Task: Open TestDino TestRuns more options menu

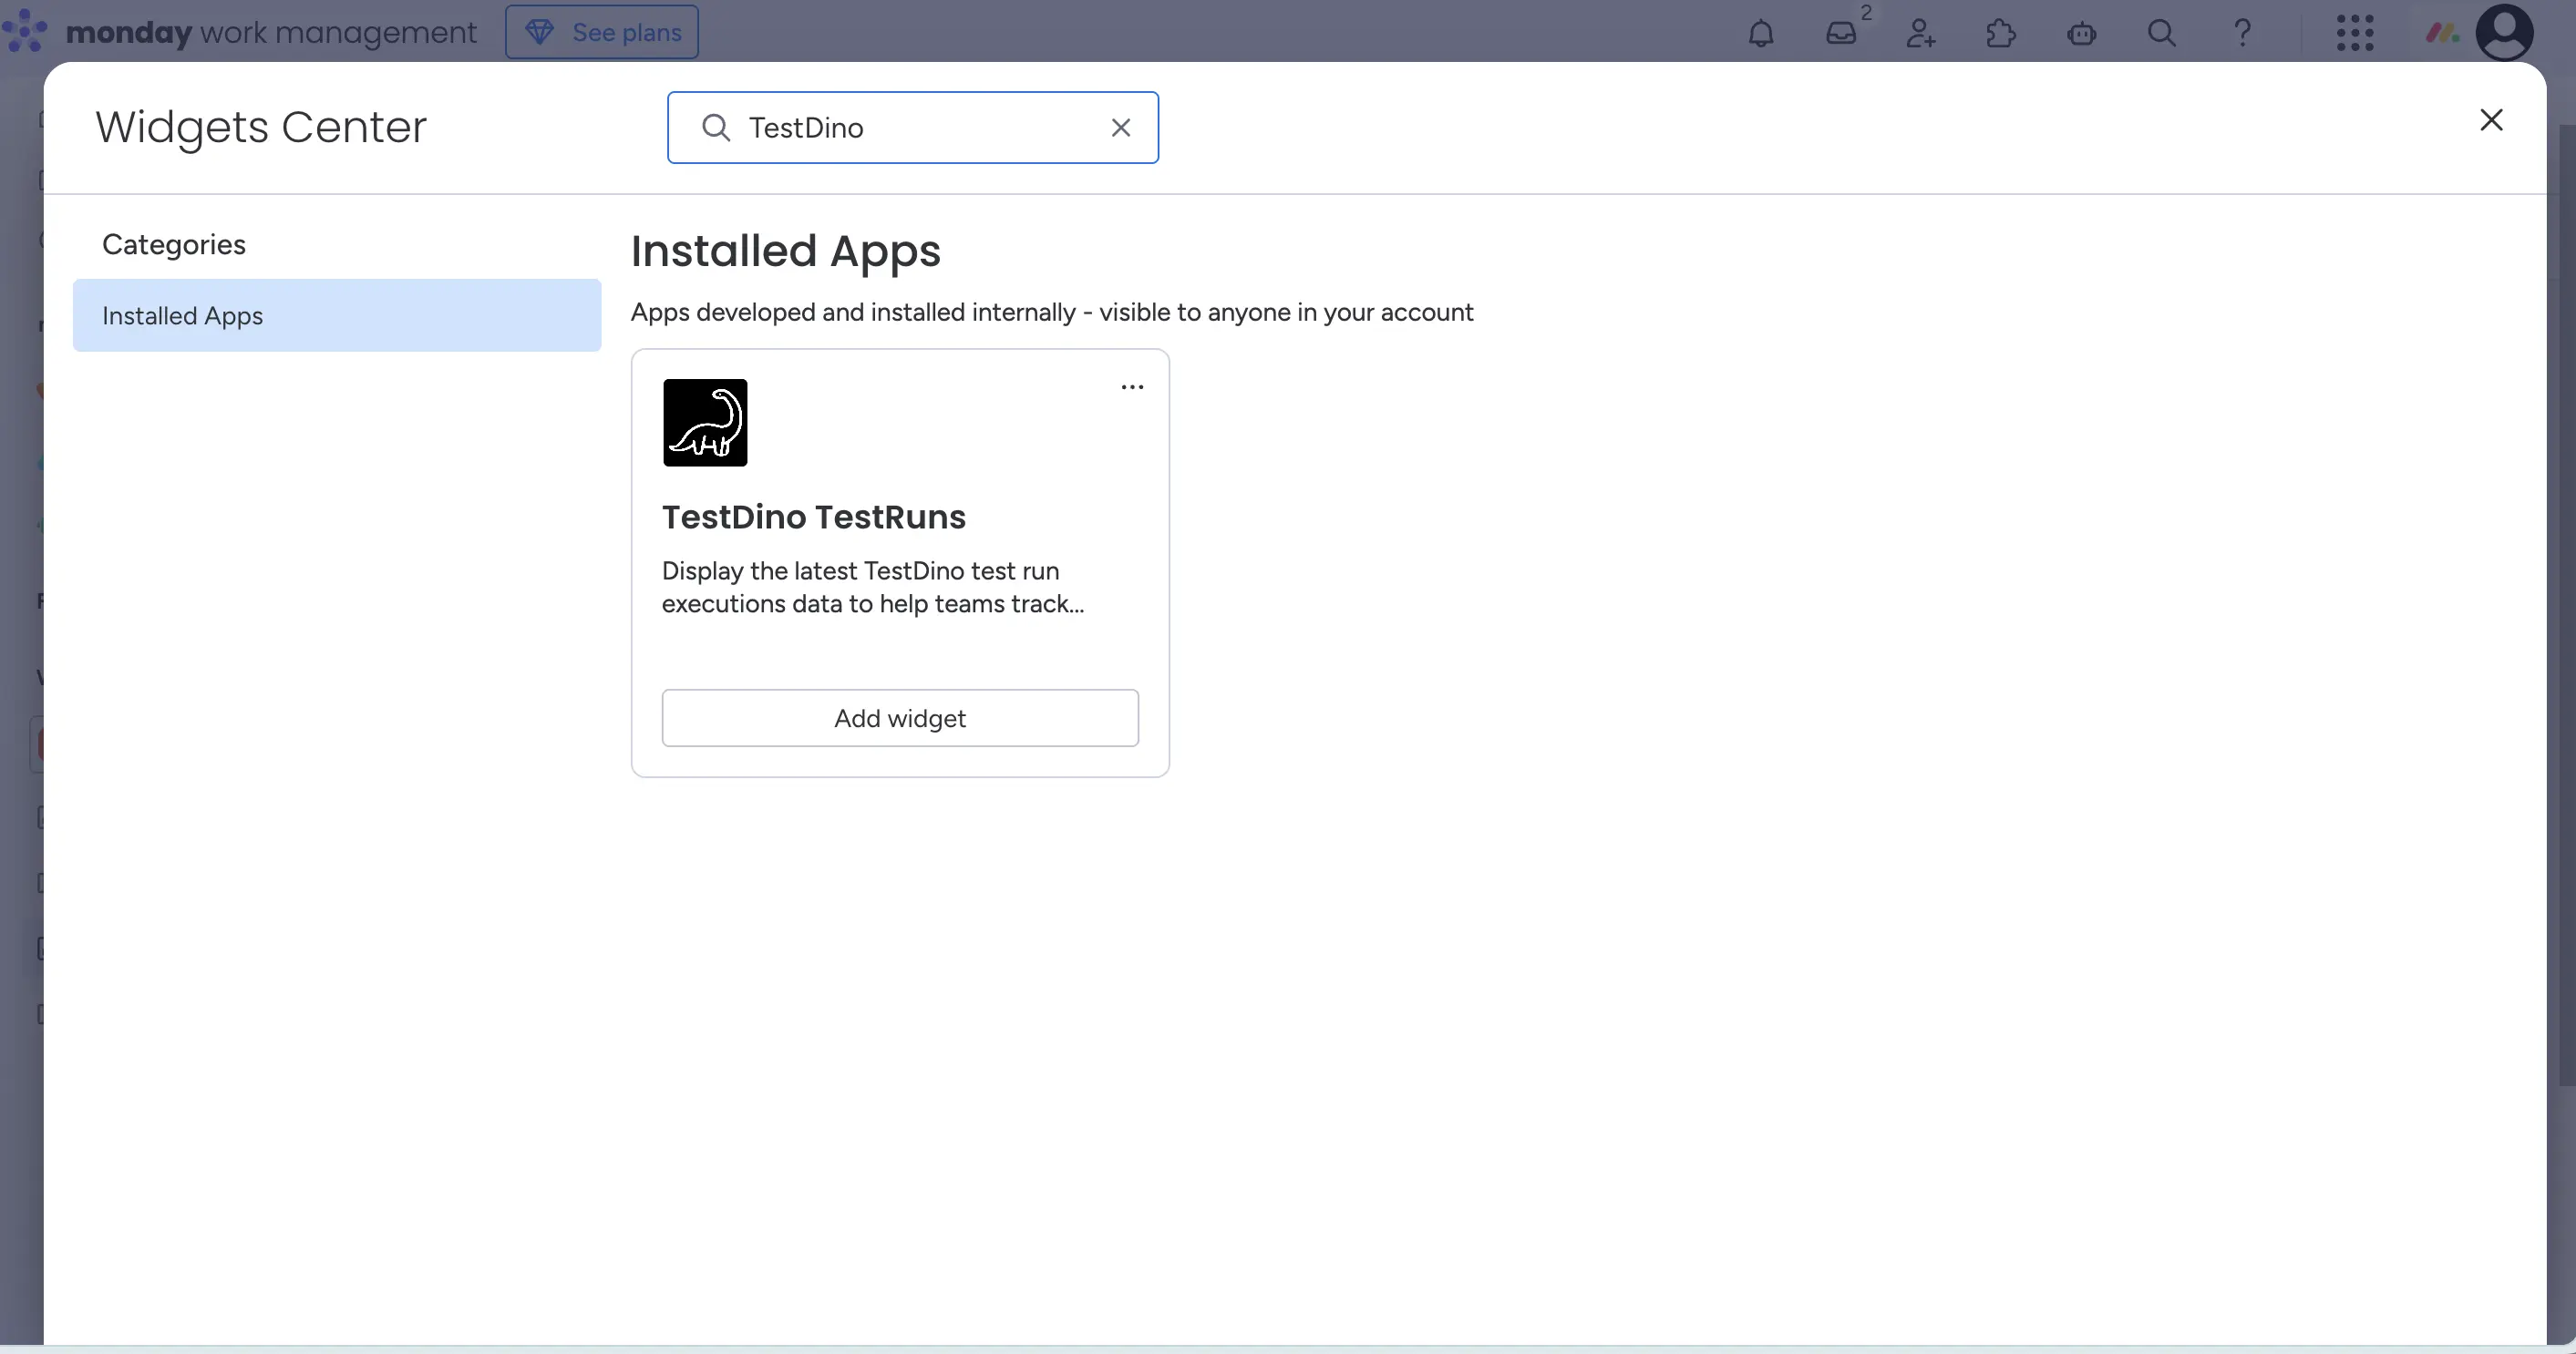Action: pyautogui.click(x=1132, y=386)
